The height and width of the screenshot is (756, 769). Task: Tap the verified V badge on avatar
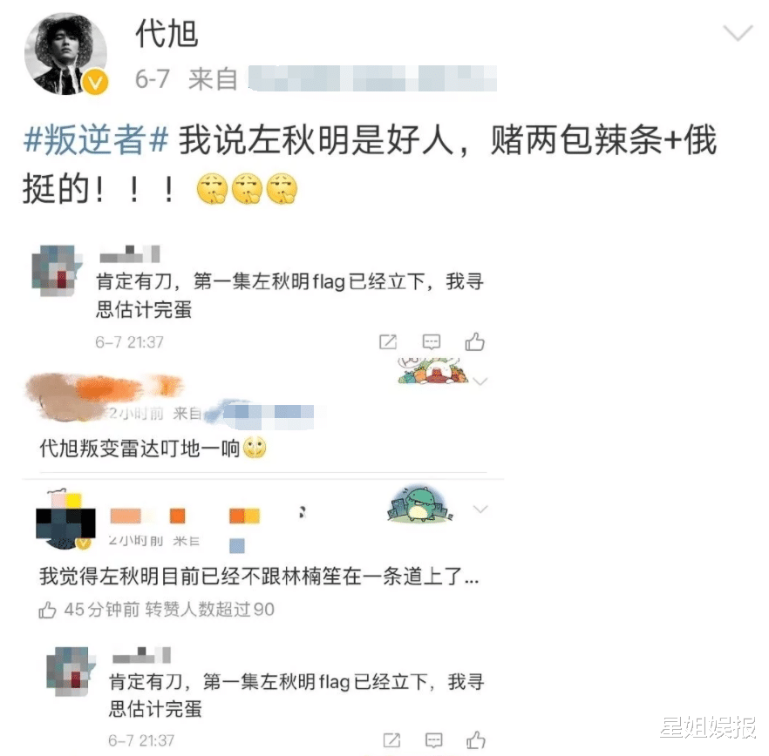click(x=95, y=82)
